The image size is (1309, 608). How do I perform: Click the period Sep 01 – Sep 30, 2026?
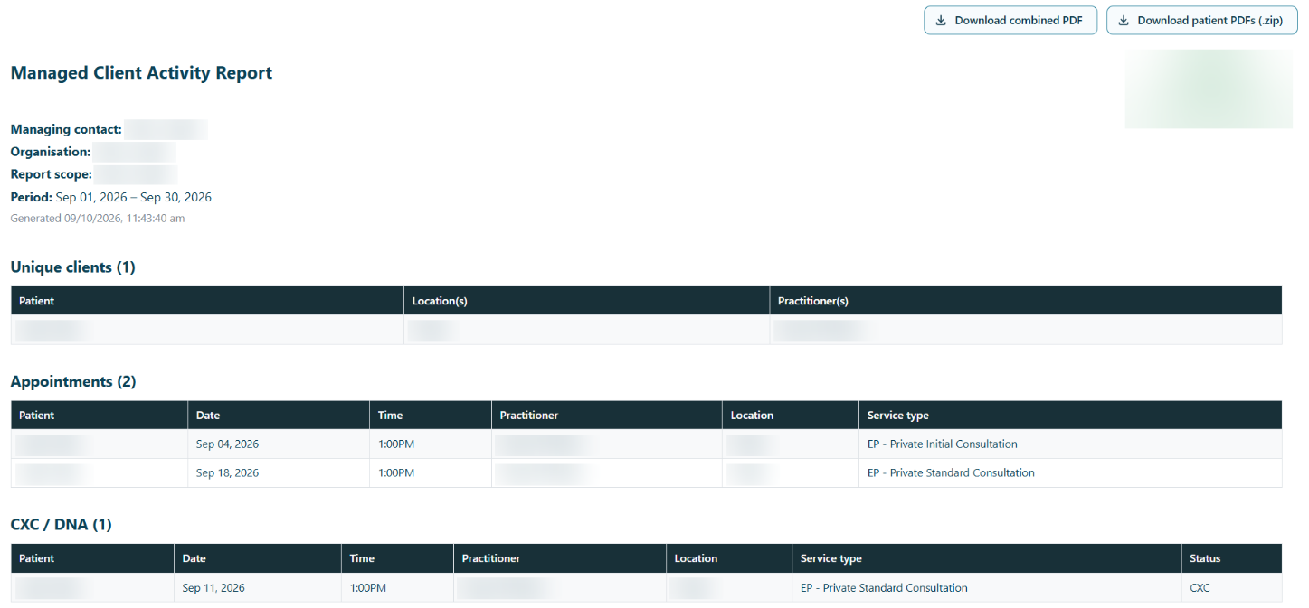point(134,197)
